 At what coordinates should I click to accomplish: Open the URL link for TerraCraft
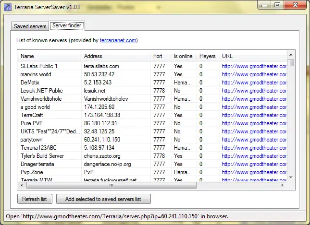tap(254, 115)
